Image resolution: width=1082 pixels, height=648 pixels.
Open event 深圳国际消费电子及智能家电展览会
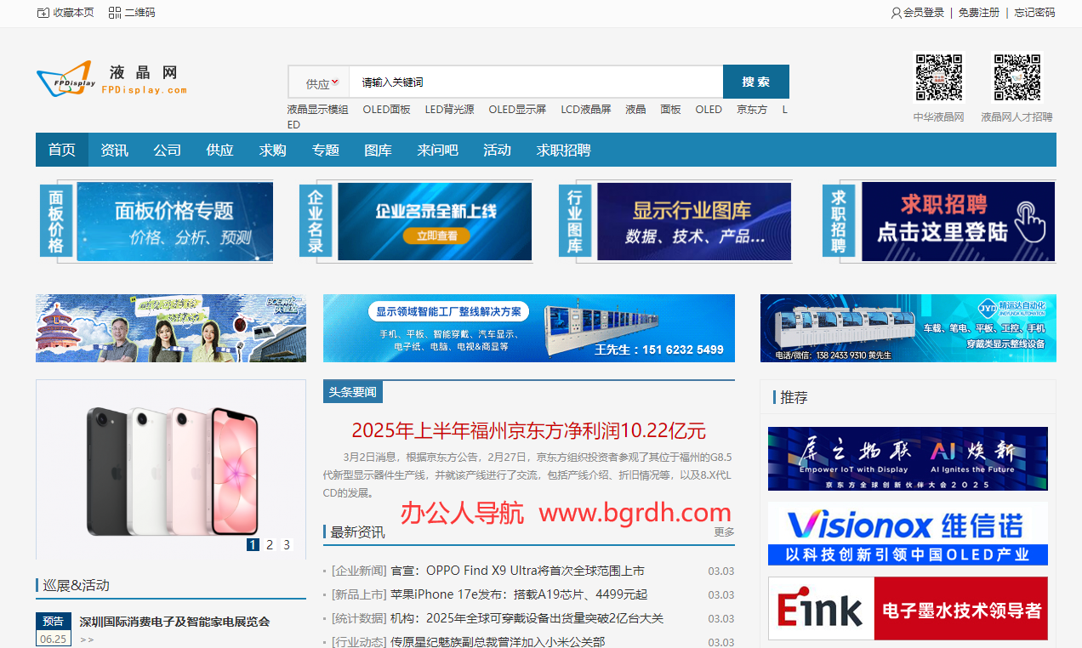[174, 622]
